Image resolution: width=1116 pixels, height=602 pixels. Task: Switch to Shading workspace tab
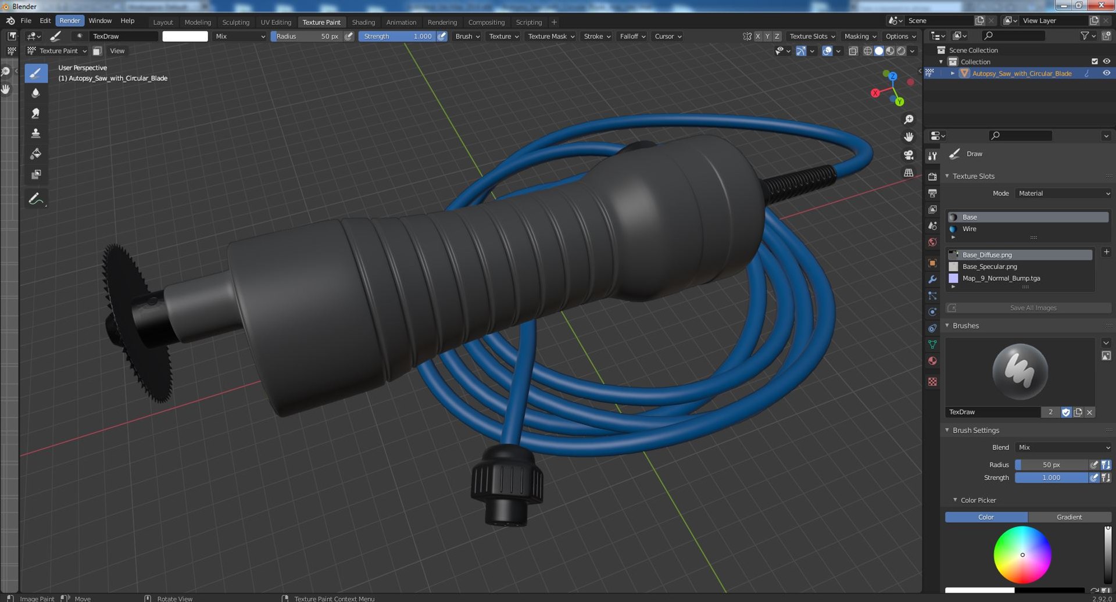point(363,22)
